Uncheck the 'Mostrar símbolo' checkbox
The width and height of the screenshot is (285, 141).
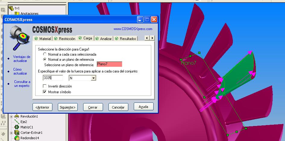pos(45,92)
